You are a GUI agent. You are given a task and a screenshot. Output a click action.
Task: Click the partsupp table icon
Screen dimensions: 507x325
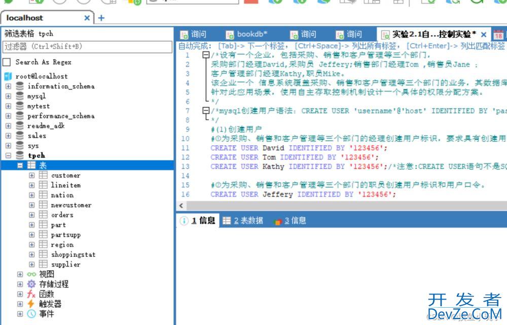click(43, 235)
